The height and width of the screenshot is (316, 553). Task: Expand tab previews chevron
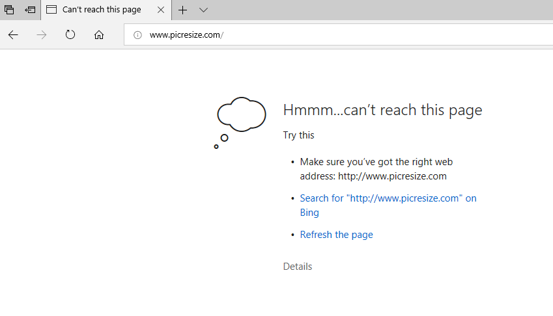pyautogui.click(x=203, y=10)
